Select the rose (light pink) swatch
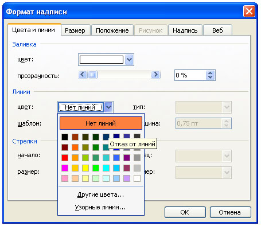The width and height of the screenshot is (261, 226). pos(65,178)
